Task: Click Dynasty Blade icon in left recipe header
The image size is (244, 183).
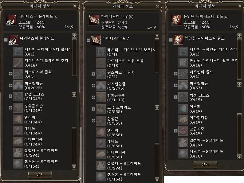Action: [11, 20]
